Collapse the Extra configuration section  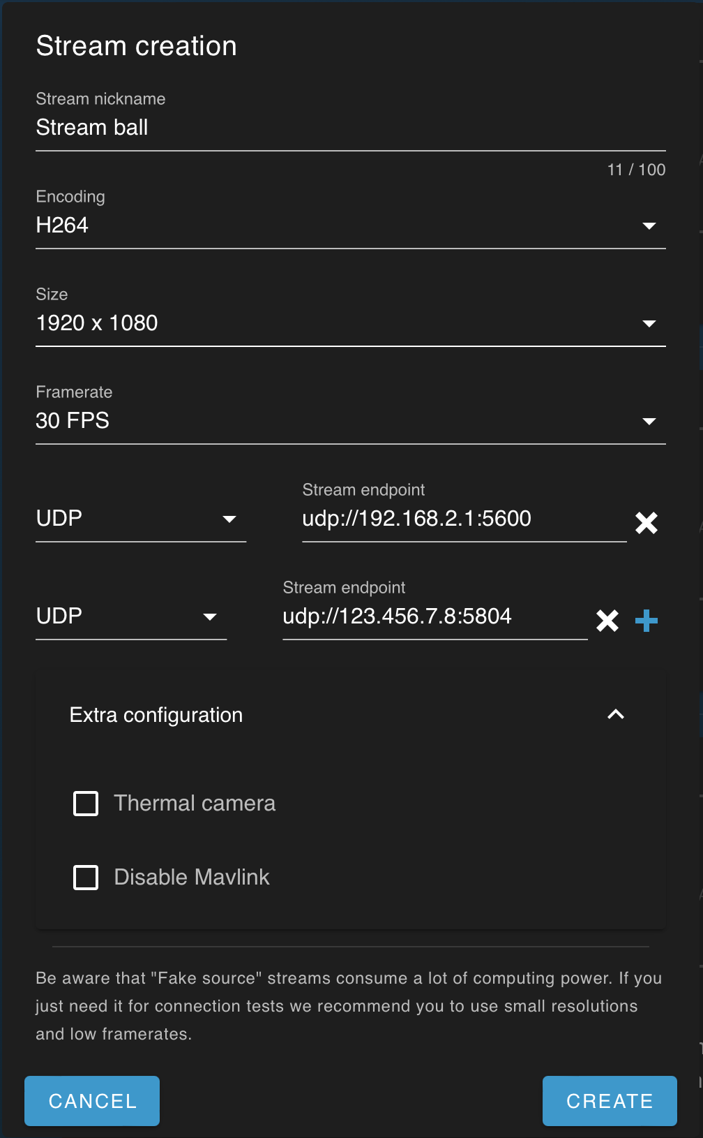coord(615,714)
